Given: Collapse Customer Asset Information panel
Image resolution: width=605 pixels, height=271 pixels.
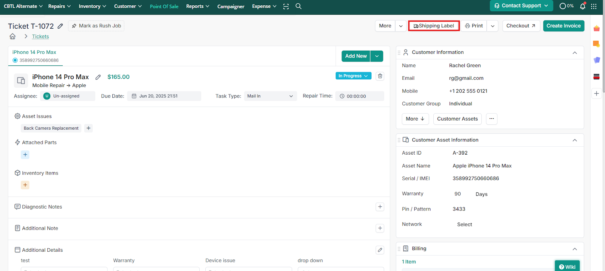Looking at the screenshot, I should click(x=575, y=140).
